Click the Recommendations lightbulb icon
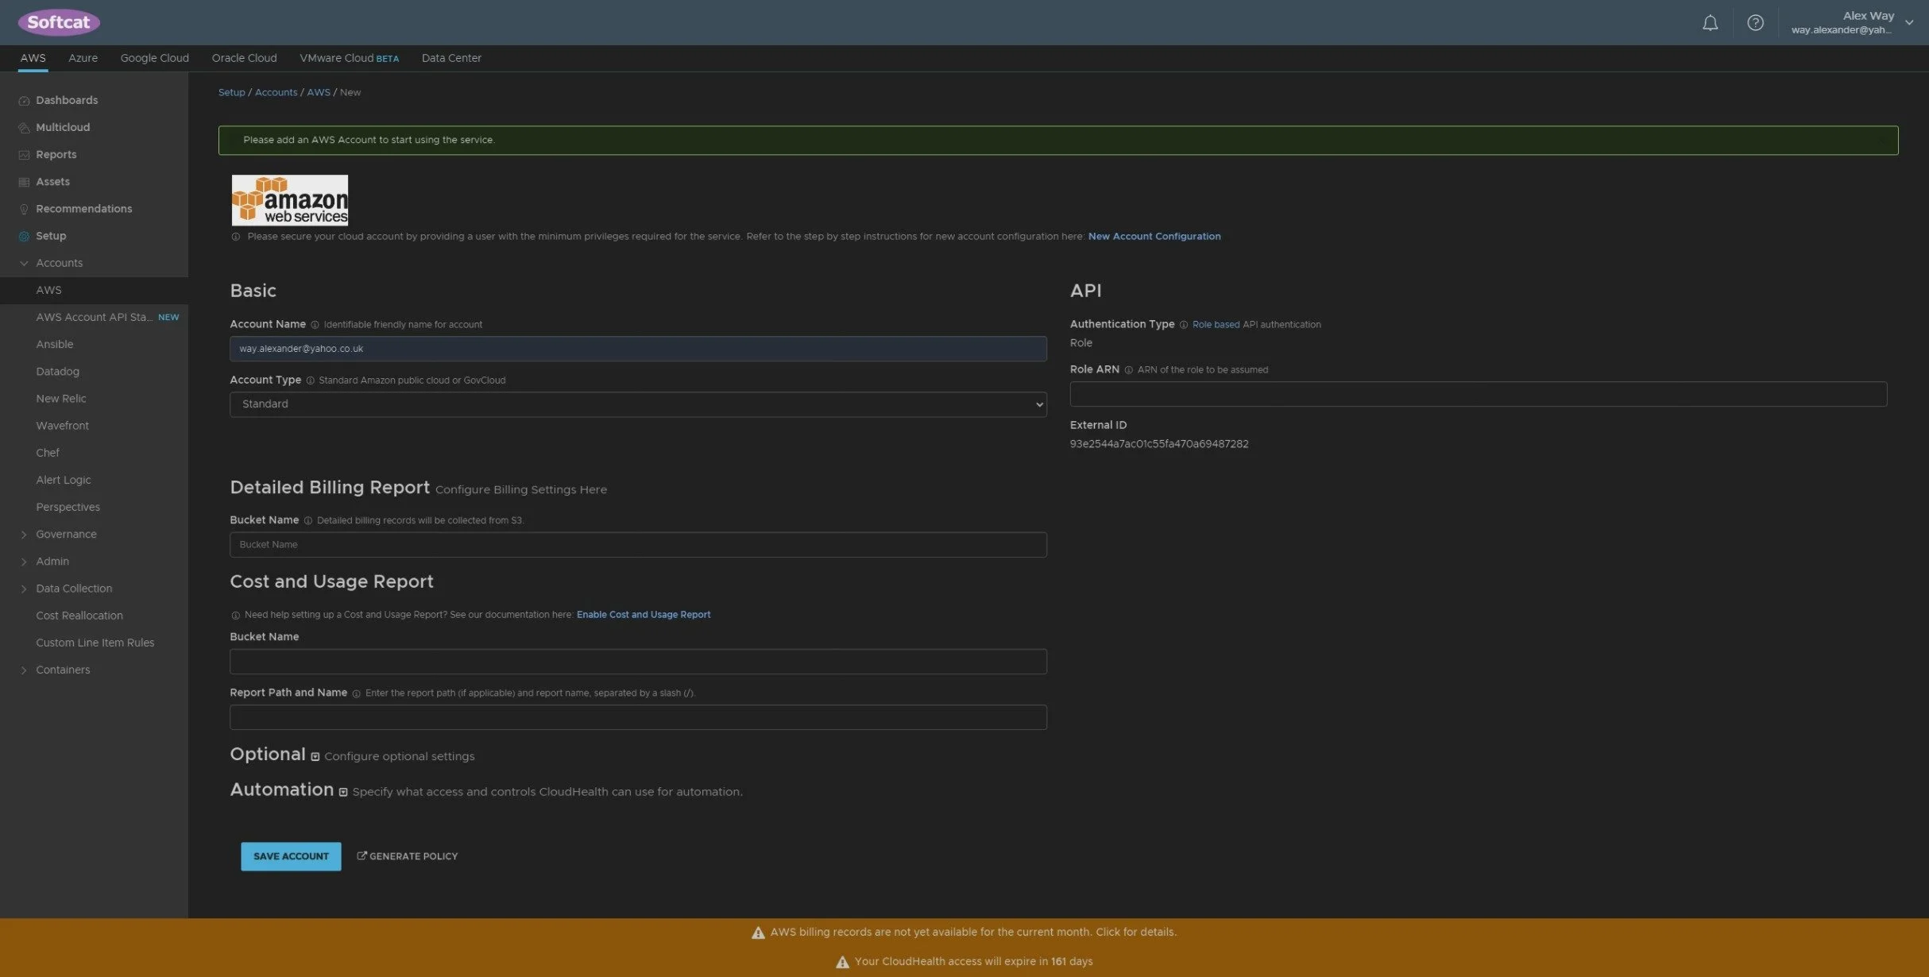 pyautogui.click(x=24, y=209)
